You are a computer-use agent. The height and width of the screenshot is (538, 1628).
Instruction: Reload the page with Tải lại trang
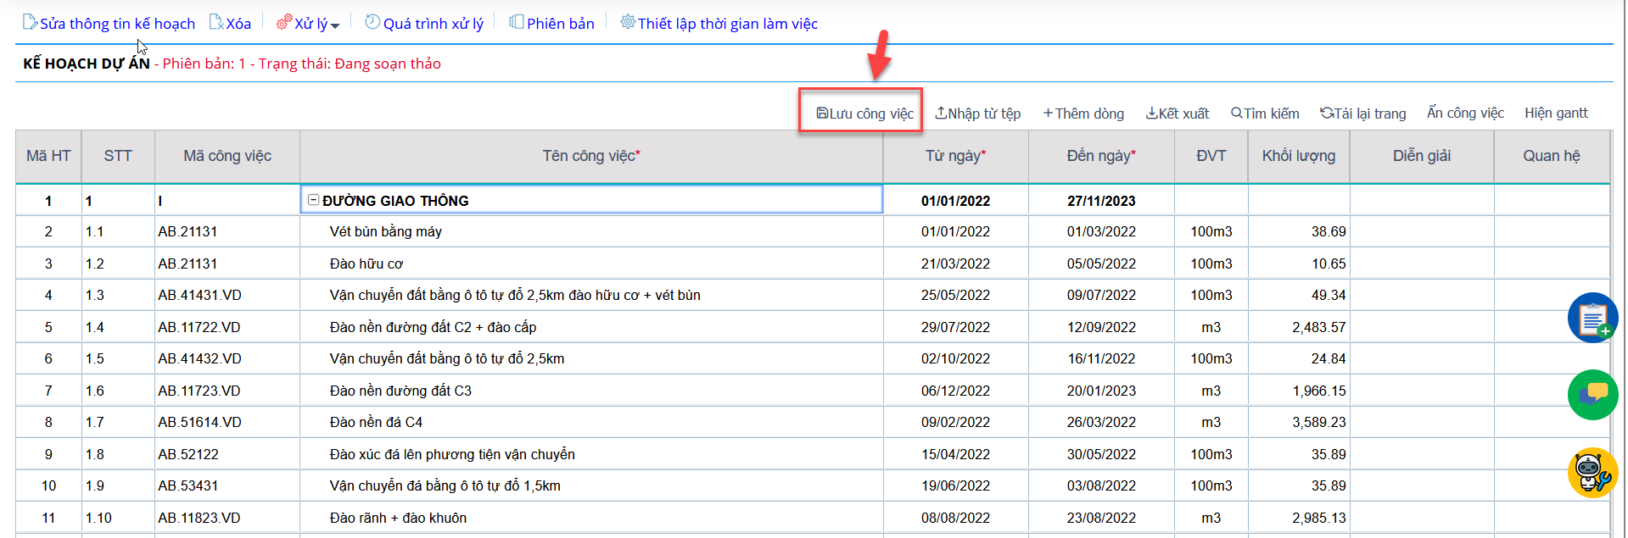click(1362, 114)
